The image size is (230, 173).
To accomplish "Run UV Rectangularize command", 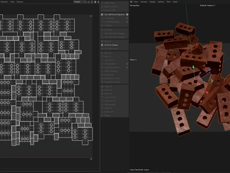I will tap(115, 67).
